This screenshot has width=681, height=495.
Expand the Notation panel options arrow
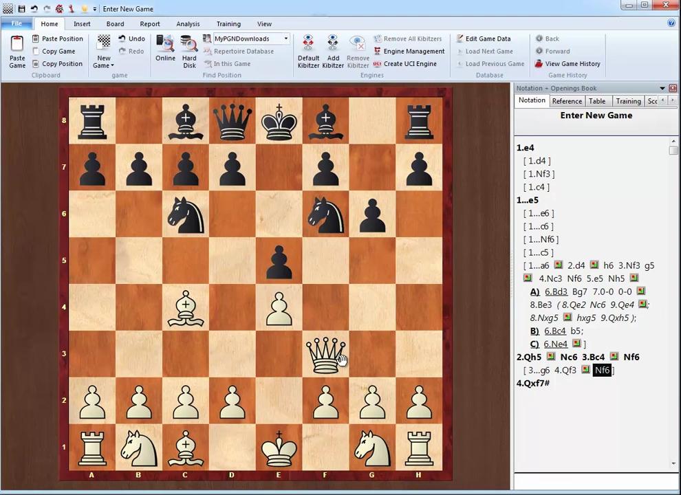662,89
